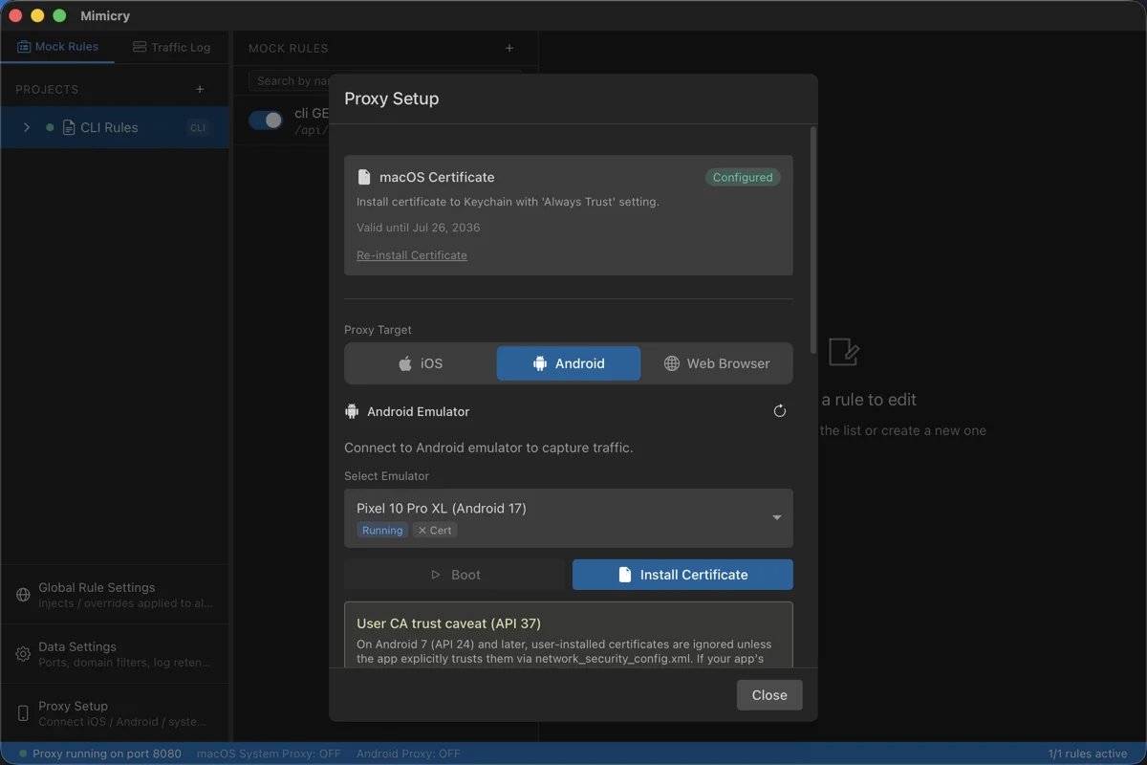Add a new mock rule with plus icon
Screen dimensions: 1147x765
tap(509, 48)
